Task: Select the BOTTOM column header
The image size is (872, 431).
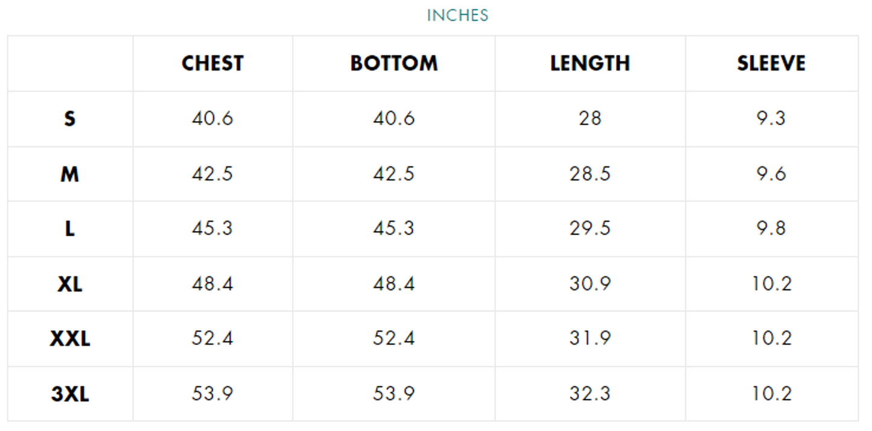Action: tap(393, 63)
